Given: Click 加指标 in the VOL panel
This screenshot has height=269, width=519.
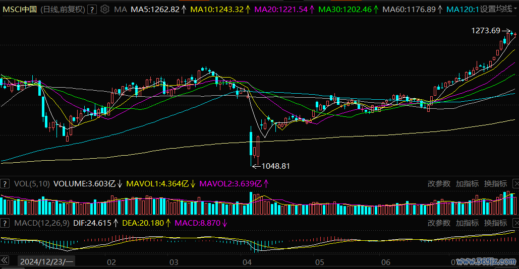Looking at the screenshot, I should pyautogui.click(x=467, y=184).
